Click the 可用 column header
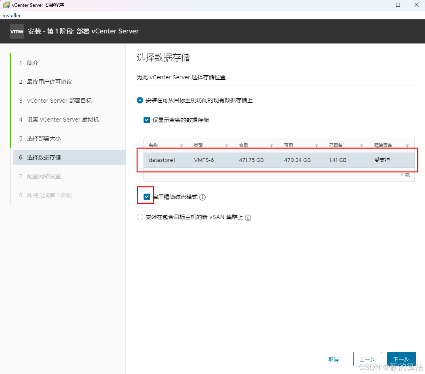This screenshot has height=374, width=425. [288, 146]
